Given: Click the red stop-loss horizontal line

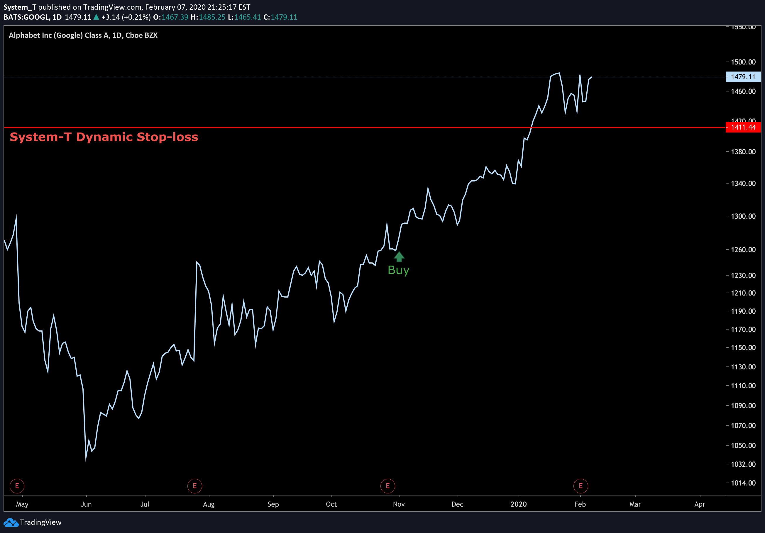Looking at the screenshot, I should [x=365, y=127].
